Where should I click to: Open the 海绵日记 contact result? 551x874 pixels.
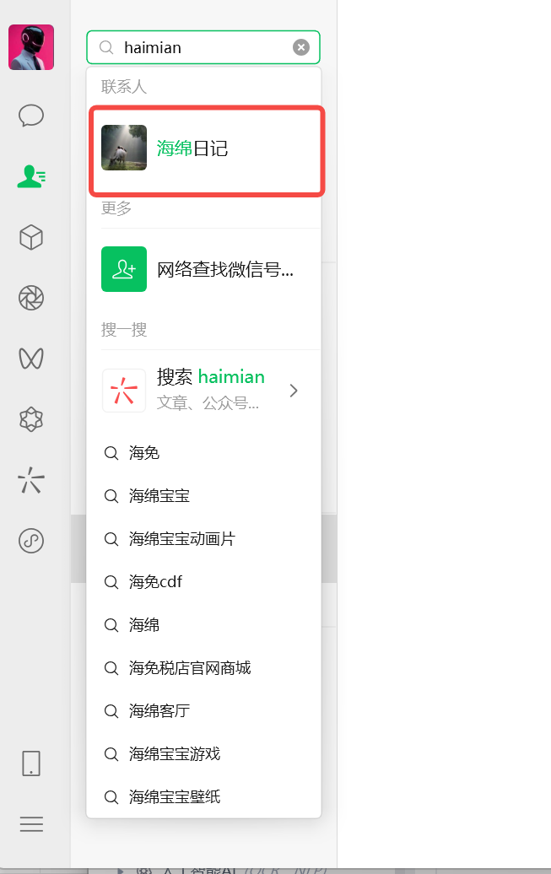(x=207, y=150)
